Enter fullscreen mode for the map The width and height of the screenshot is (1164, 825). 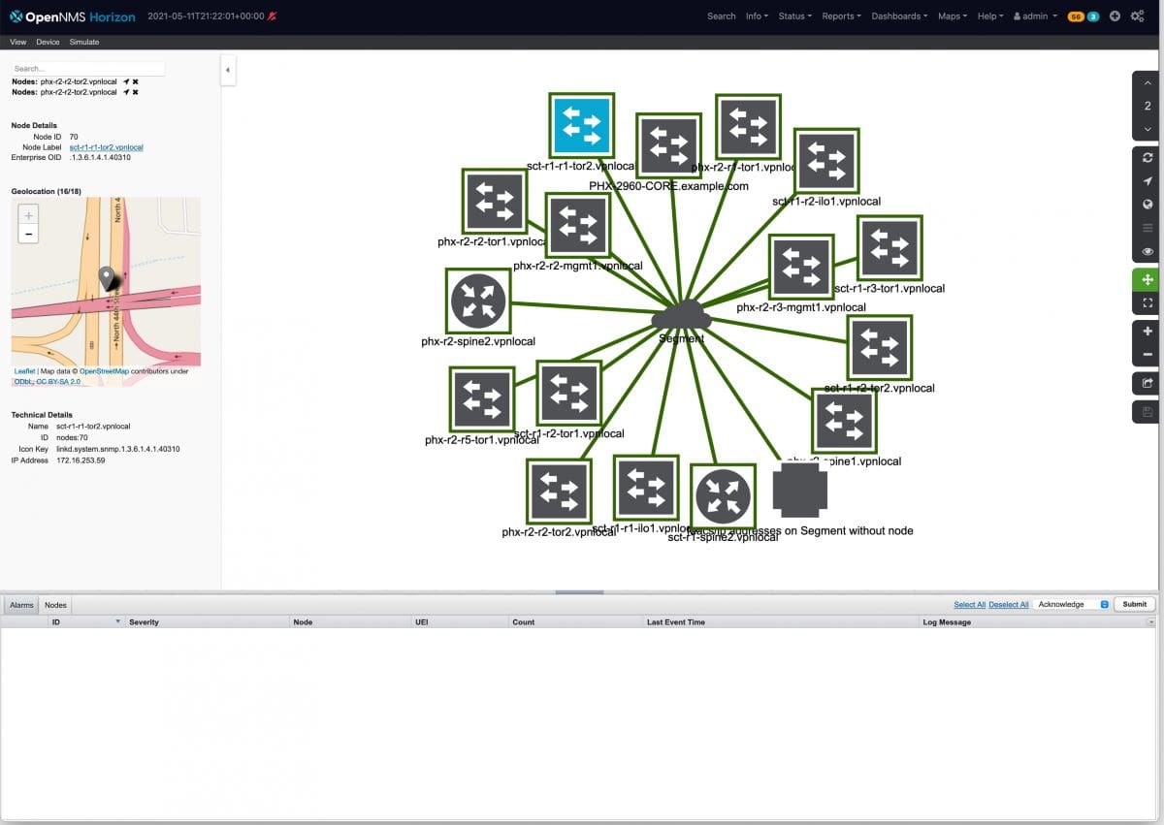[x=1147, y=303]
